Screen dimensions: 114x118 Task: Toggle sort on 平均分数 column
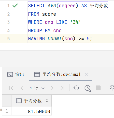pyautogui.click(x=47, y=101)
